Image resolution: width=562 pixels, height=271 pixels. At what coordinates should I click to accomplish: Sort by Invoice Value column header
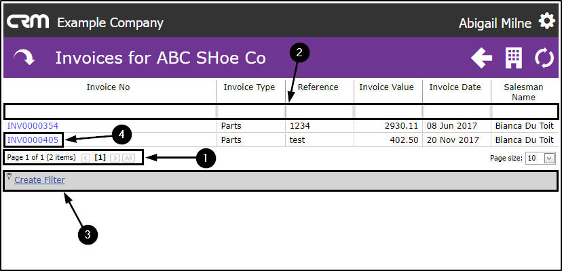[386, 87]
